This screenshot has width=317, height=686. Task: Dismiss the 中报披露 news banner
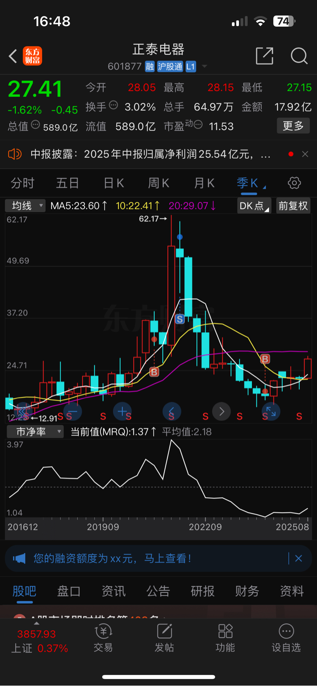305,154
